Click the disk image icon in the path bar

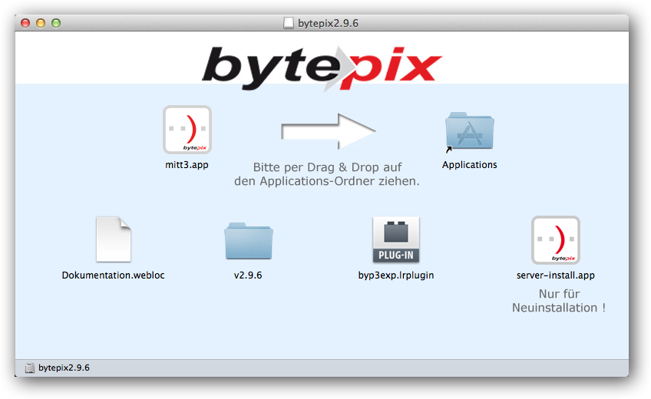29,368
